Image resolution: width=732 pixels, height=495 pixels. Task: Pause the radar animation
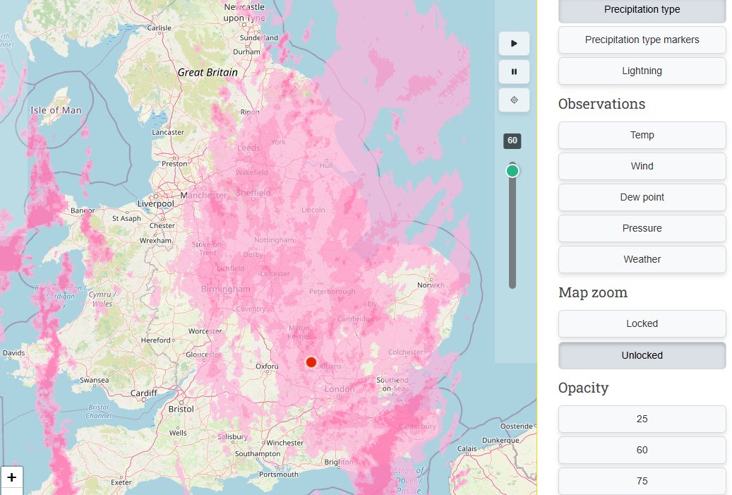(514, 71)
